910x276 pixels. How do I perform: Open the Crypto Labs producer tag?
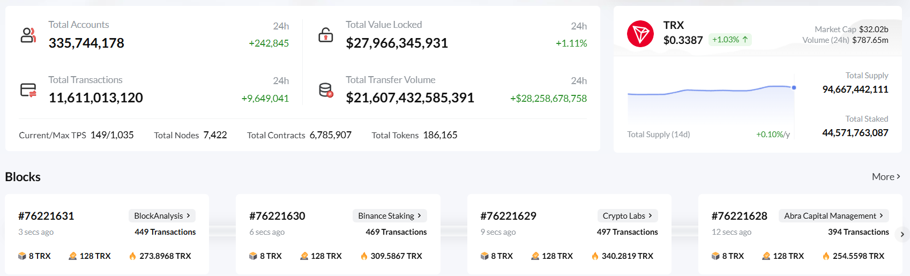tap(627, 215)
